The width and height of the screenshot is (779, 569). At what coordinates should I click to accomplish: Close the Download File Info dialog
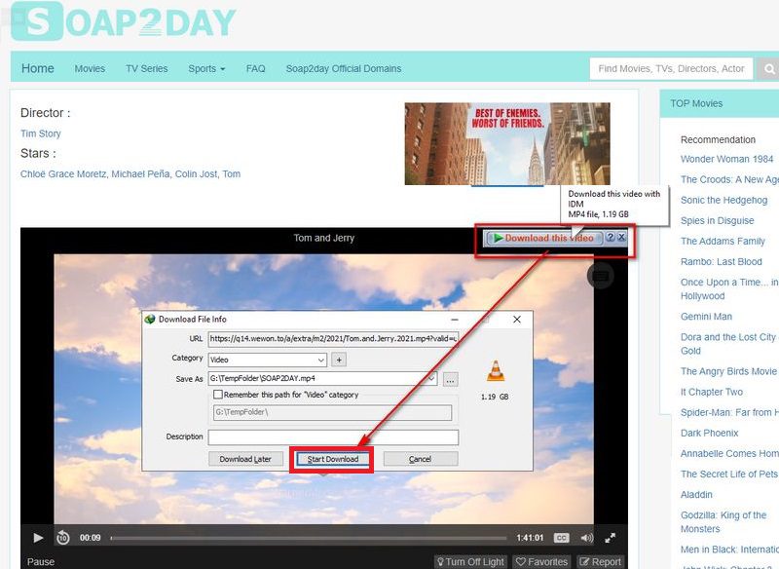click(517, 320)
